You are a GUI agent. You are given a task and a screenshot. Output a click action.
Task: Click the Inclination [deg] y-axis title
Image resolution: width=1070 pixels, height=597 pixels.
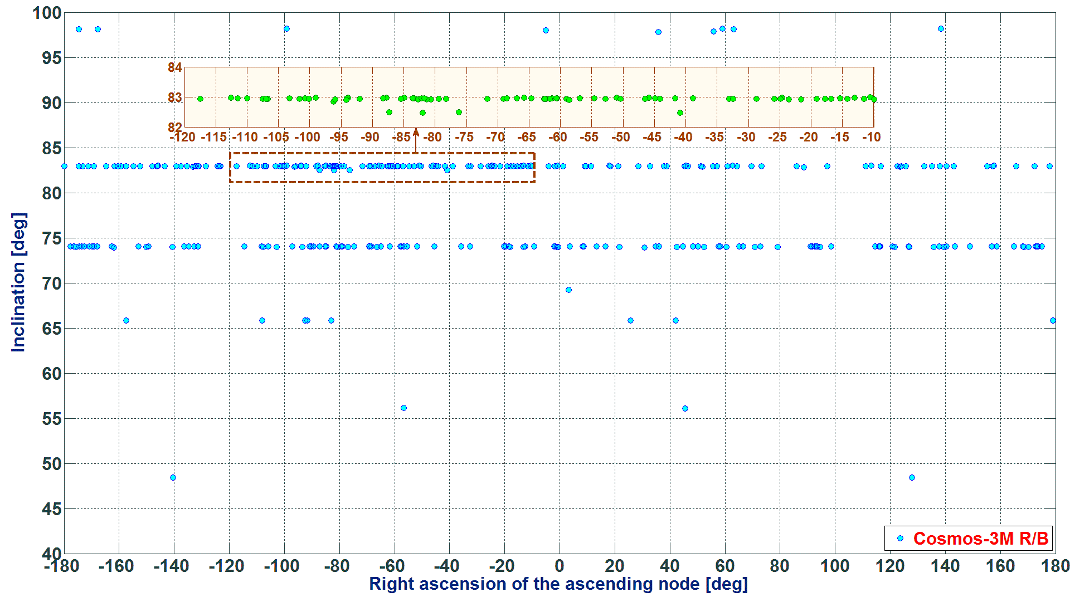pyautogui.click(x=18, y=282)
